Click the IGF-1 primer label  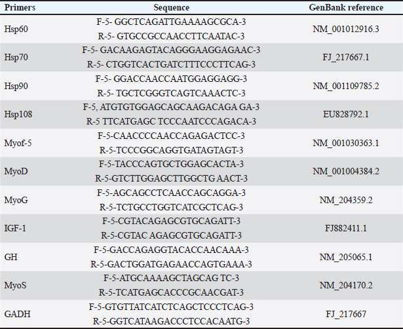click(x=15, y=227)
